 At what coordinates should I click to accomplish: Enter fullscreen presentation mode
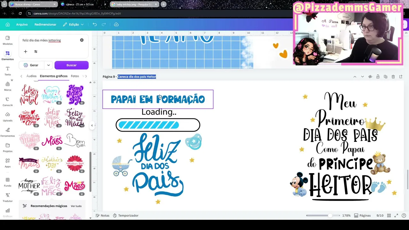(x=397, y=216)
